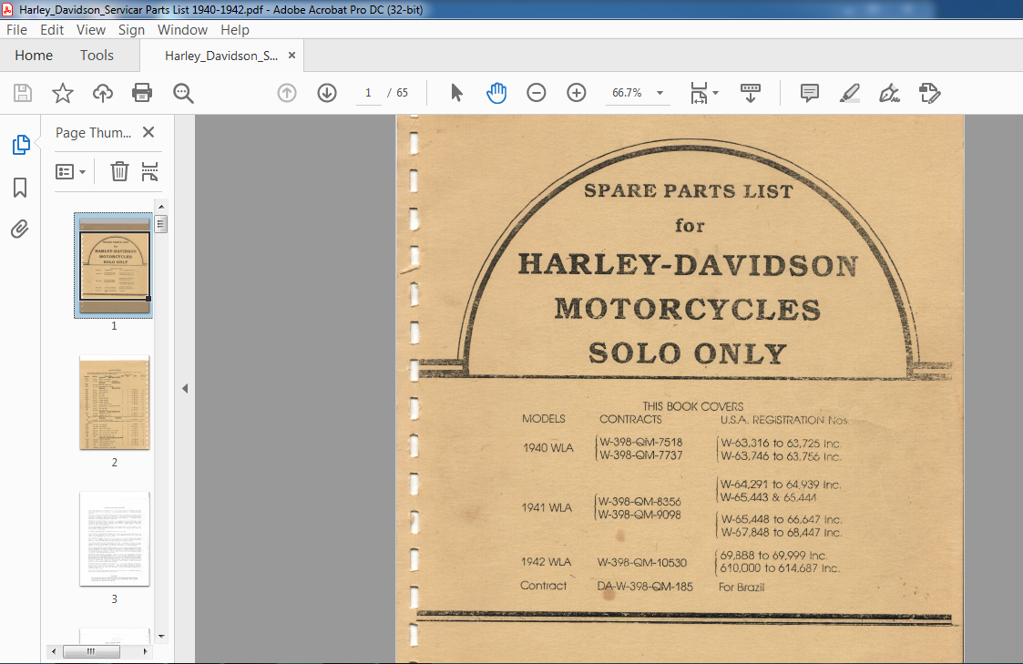Screen dimensions: 1023x664
Task: Add a comment sticky note
Action: [809, 93]
